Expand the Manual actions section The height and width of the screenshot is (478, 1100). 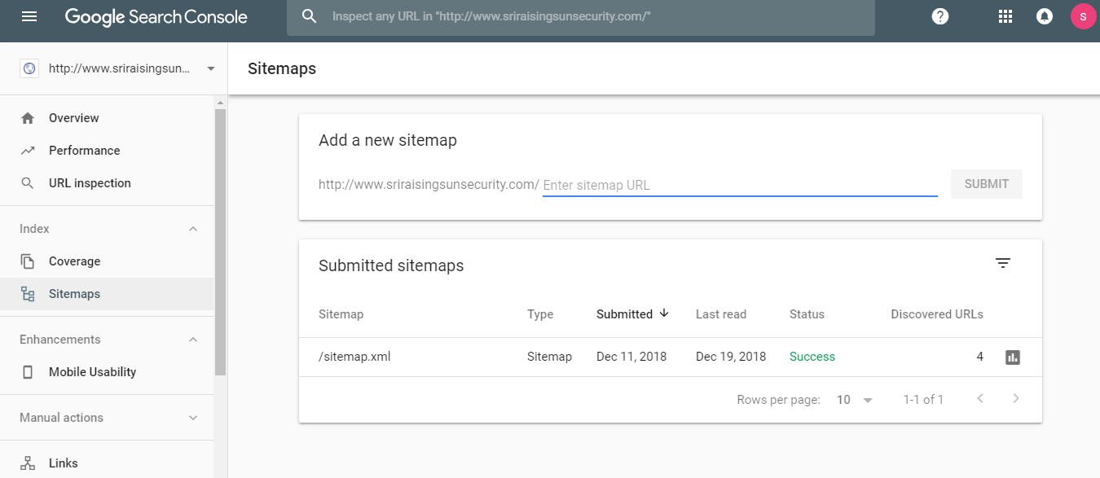192,417
